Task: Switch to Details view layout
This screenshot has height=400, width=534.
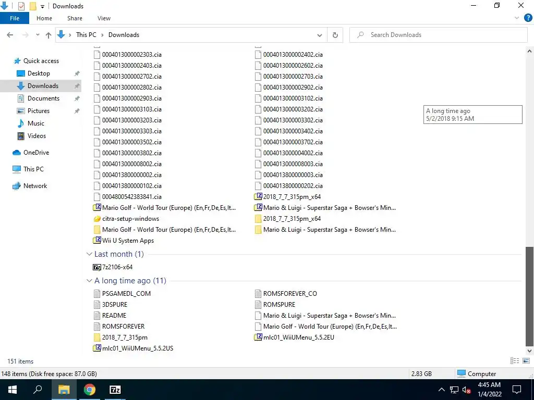Action: tap(515, 361)
